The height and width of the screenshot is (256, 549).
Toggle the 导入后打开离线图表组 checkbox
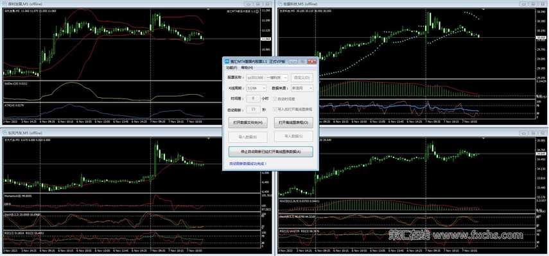click(x=275, y=109)
